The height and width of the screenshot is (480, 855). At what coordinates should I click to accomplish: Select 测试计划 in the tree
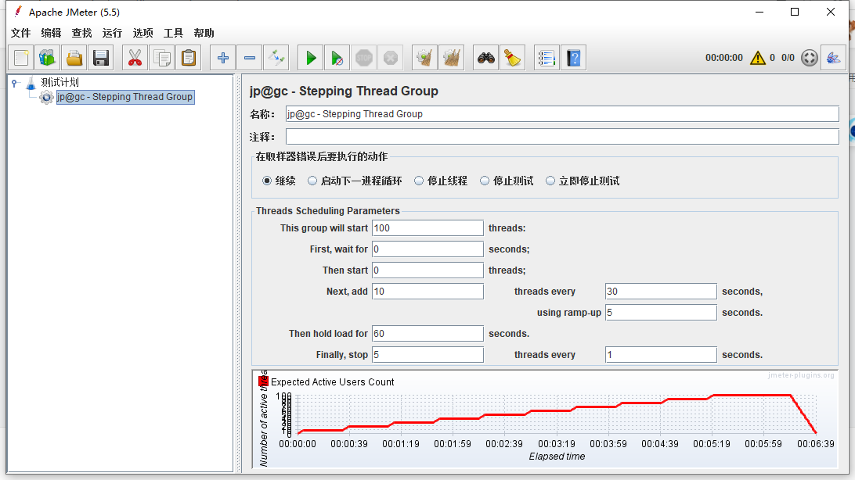click(x=60, y=82)
